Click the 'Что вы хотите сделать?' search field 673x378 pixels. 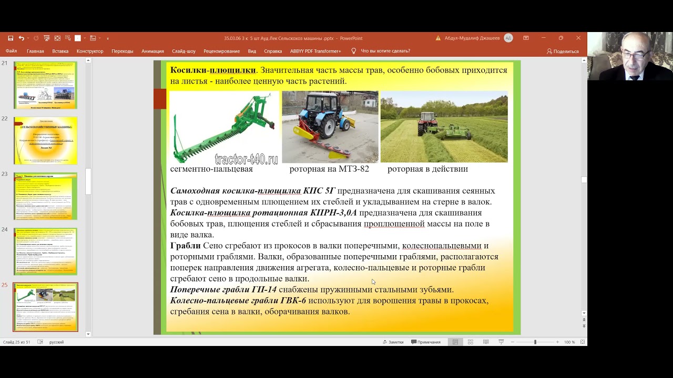[385, 51]
